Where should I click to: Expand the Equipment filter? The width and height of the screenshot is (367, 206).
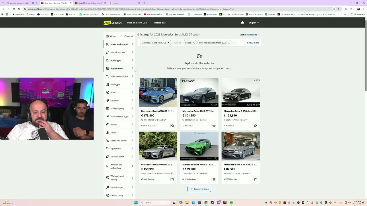click(119, 148)
